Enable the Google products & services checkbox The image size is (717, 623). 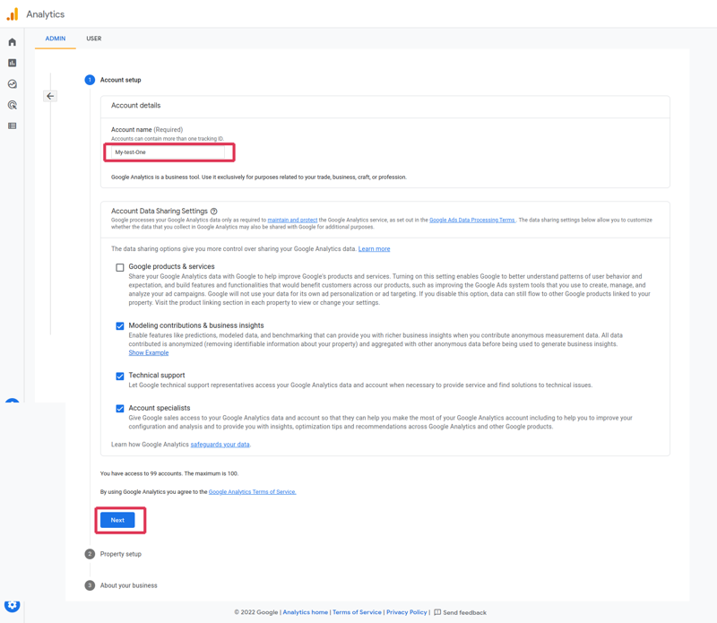pyautogui.click(x=118, y=267)
